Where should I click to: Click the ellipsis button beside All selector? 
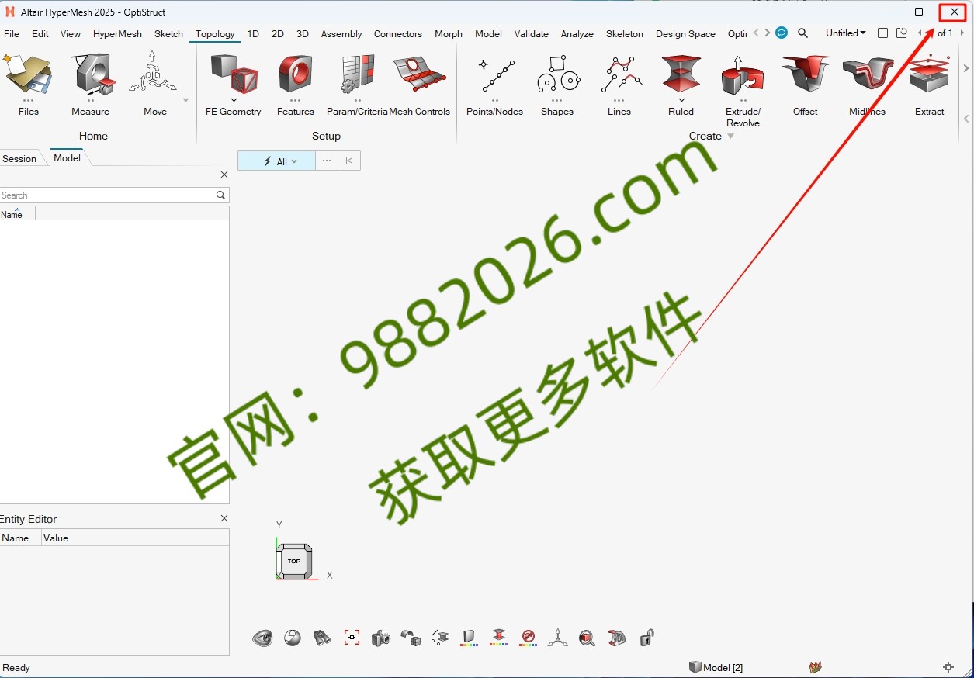click(327, 161)
